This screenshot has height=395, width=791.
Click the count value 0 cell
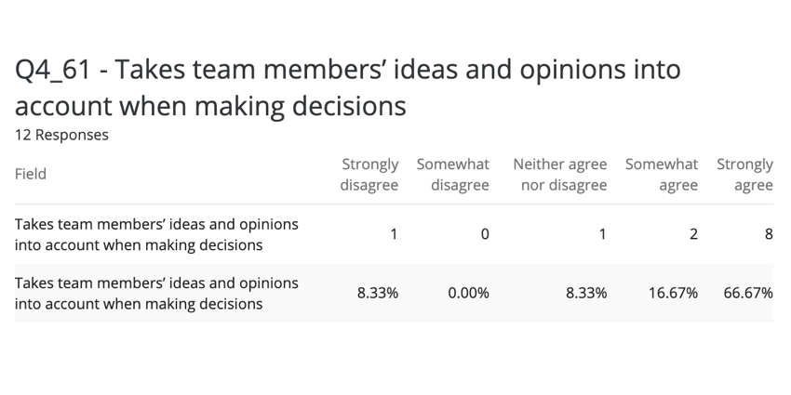tap(485, 234)
